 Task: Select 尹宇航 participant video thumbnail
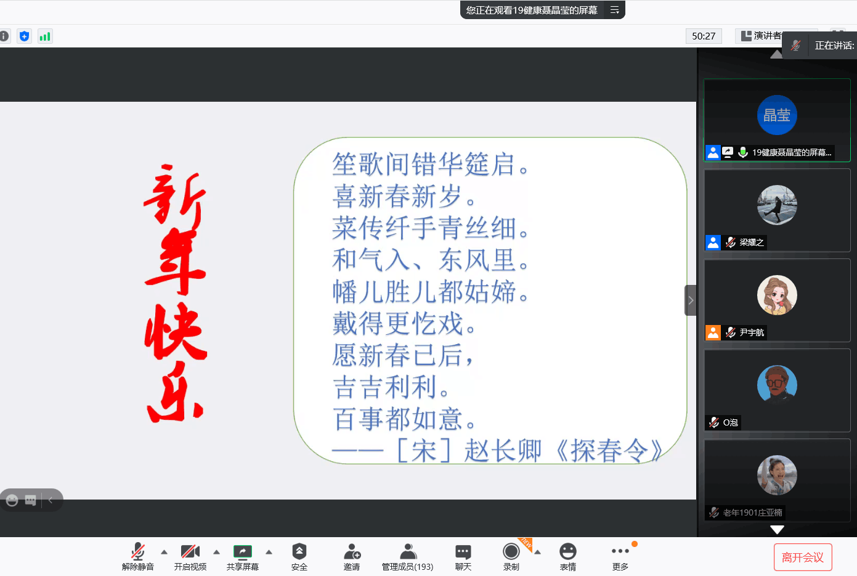pos(777,300)
